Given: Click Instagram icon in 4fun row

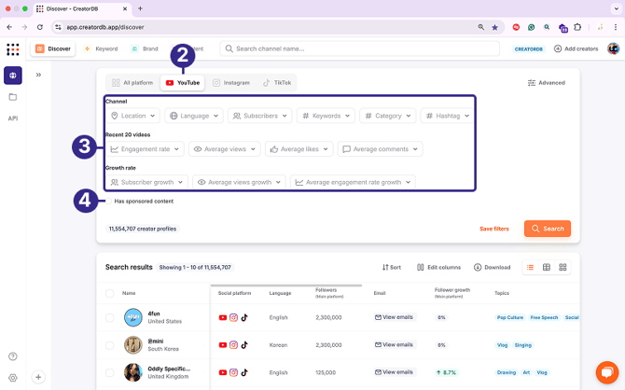Looking at the screenshot, I should 233,318.
